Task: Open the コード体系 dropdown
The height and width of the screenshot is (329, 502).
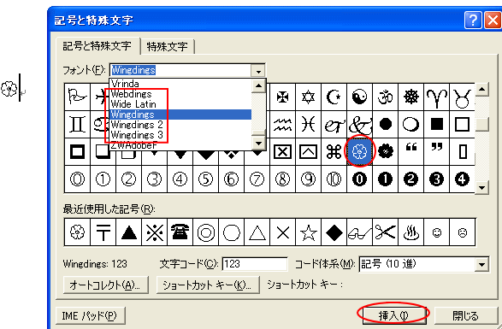Action: point(481,264)
